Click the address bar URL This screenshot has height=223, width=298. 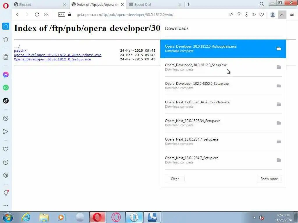point(125,15)
